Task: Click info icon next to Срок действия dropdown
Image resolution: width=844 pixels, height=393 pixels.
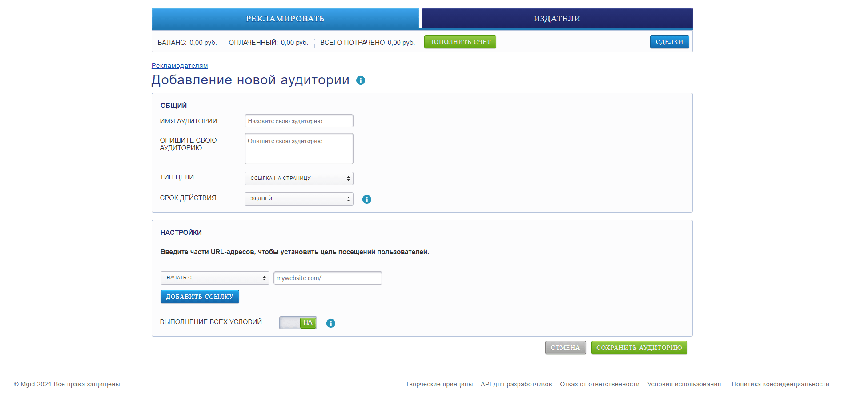Action: [366, 199]
